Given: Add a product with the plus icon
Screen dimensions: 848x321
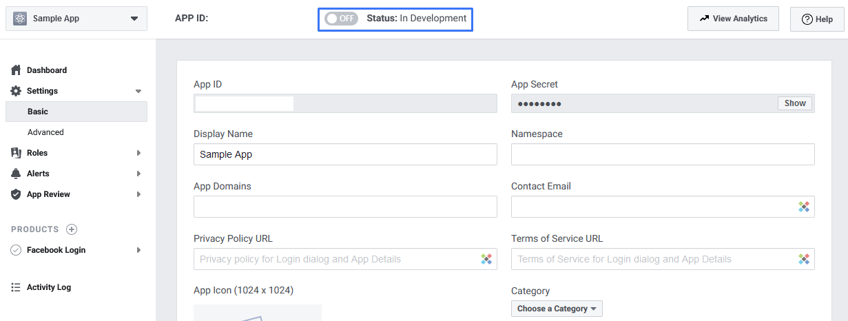Looking at the screenshot, I should tap(72, 229).
